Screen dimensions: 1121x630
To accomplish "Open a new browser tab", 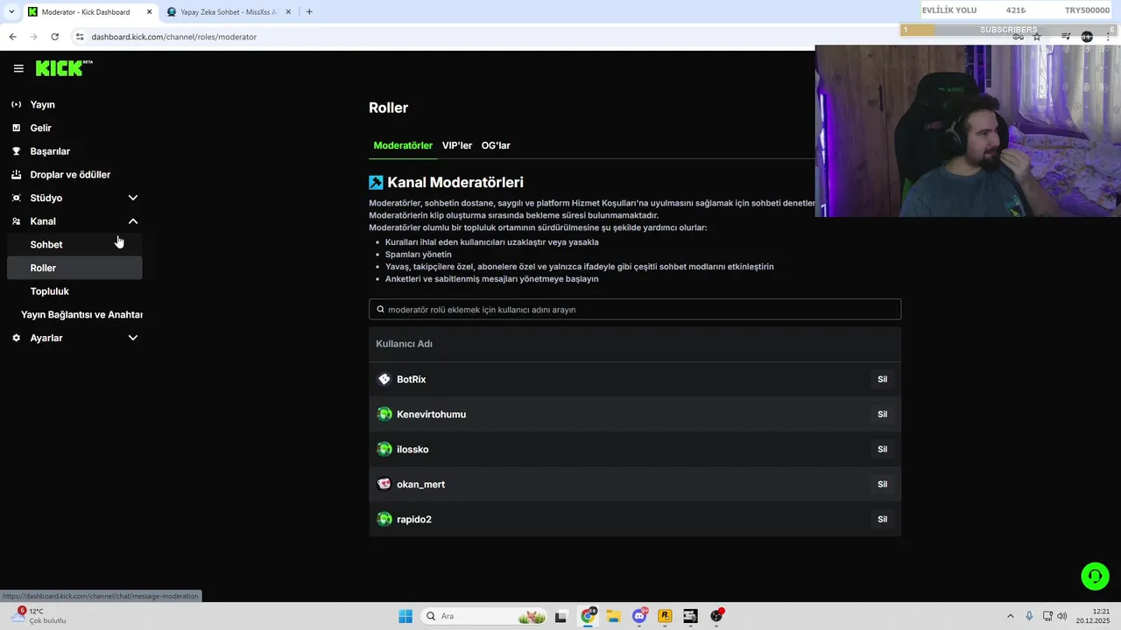I will pyautogui.click(x=309, y=11).
